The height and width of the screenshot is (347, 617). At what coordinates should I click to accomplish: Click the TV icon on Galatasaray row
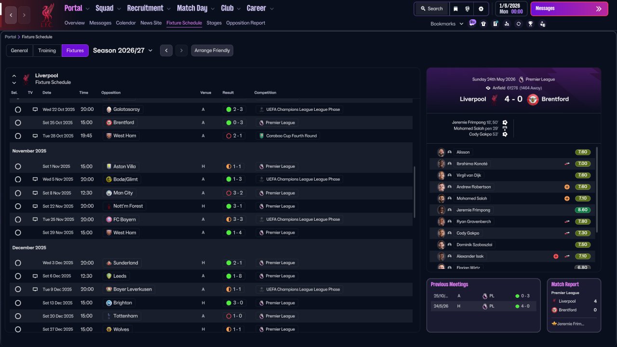tap(35, 109)
